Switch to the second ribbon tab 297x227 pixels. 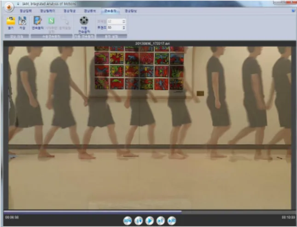pos(47,11)
